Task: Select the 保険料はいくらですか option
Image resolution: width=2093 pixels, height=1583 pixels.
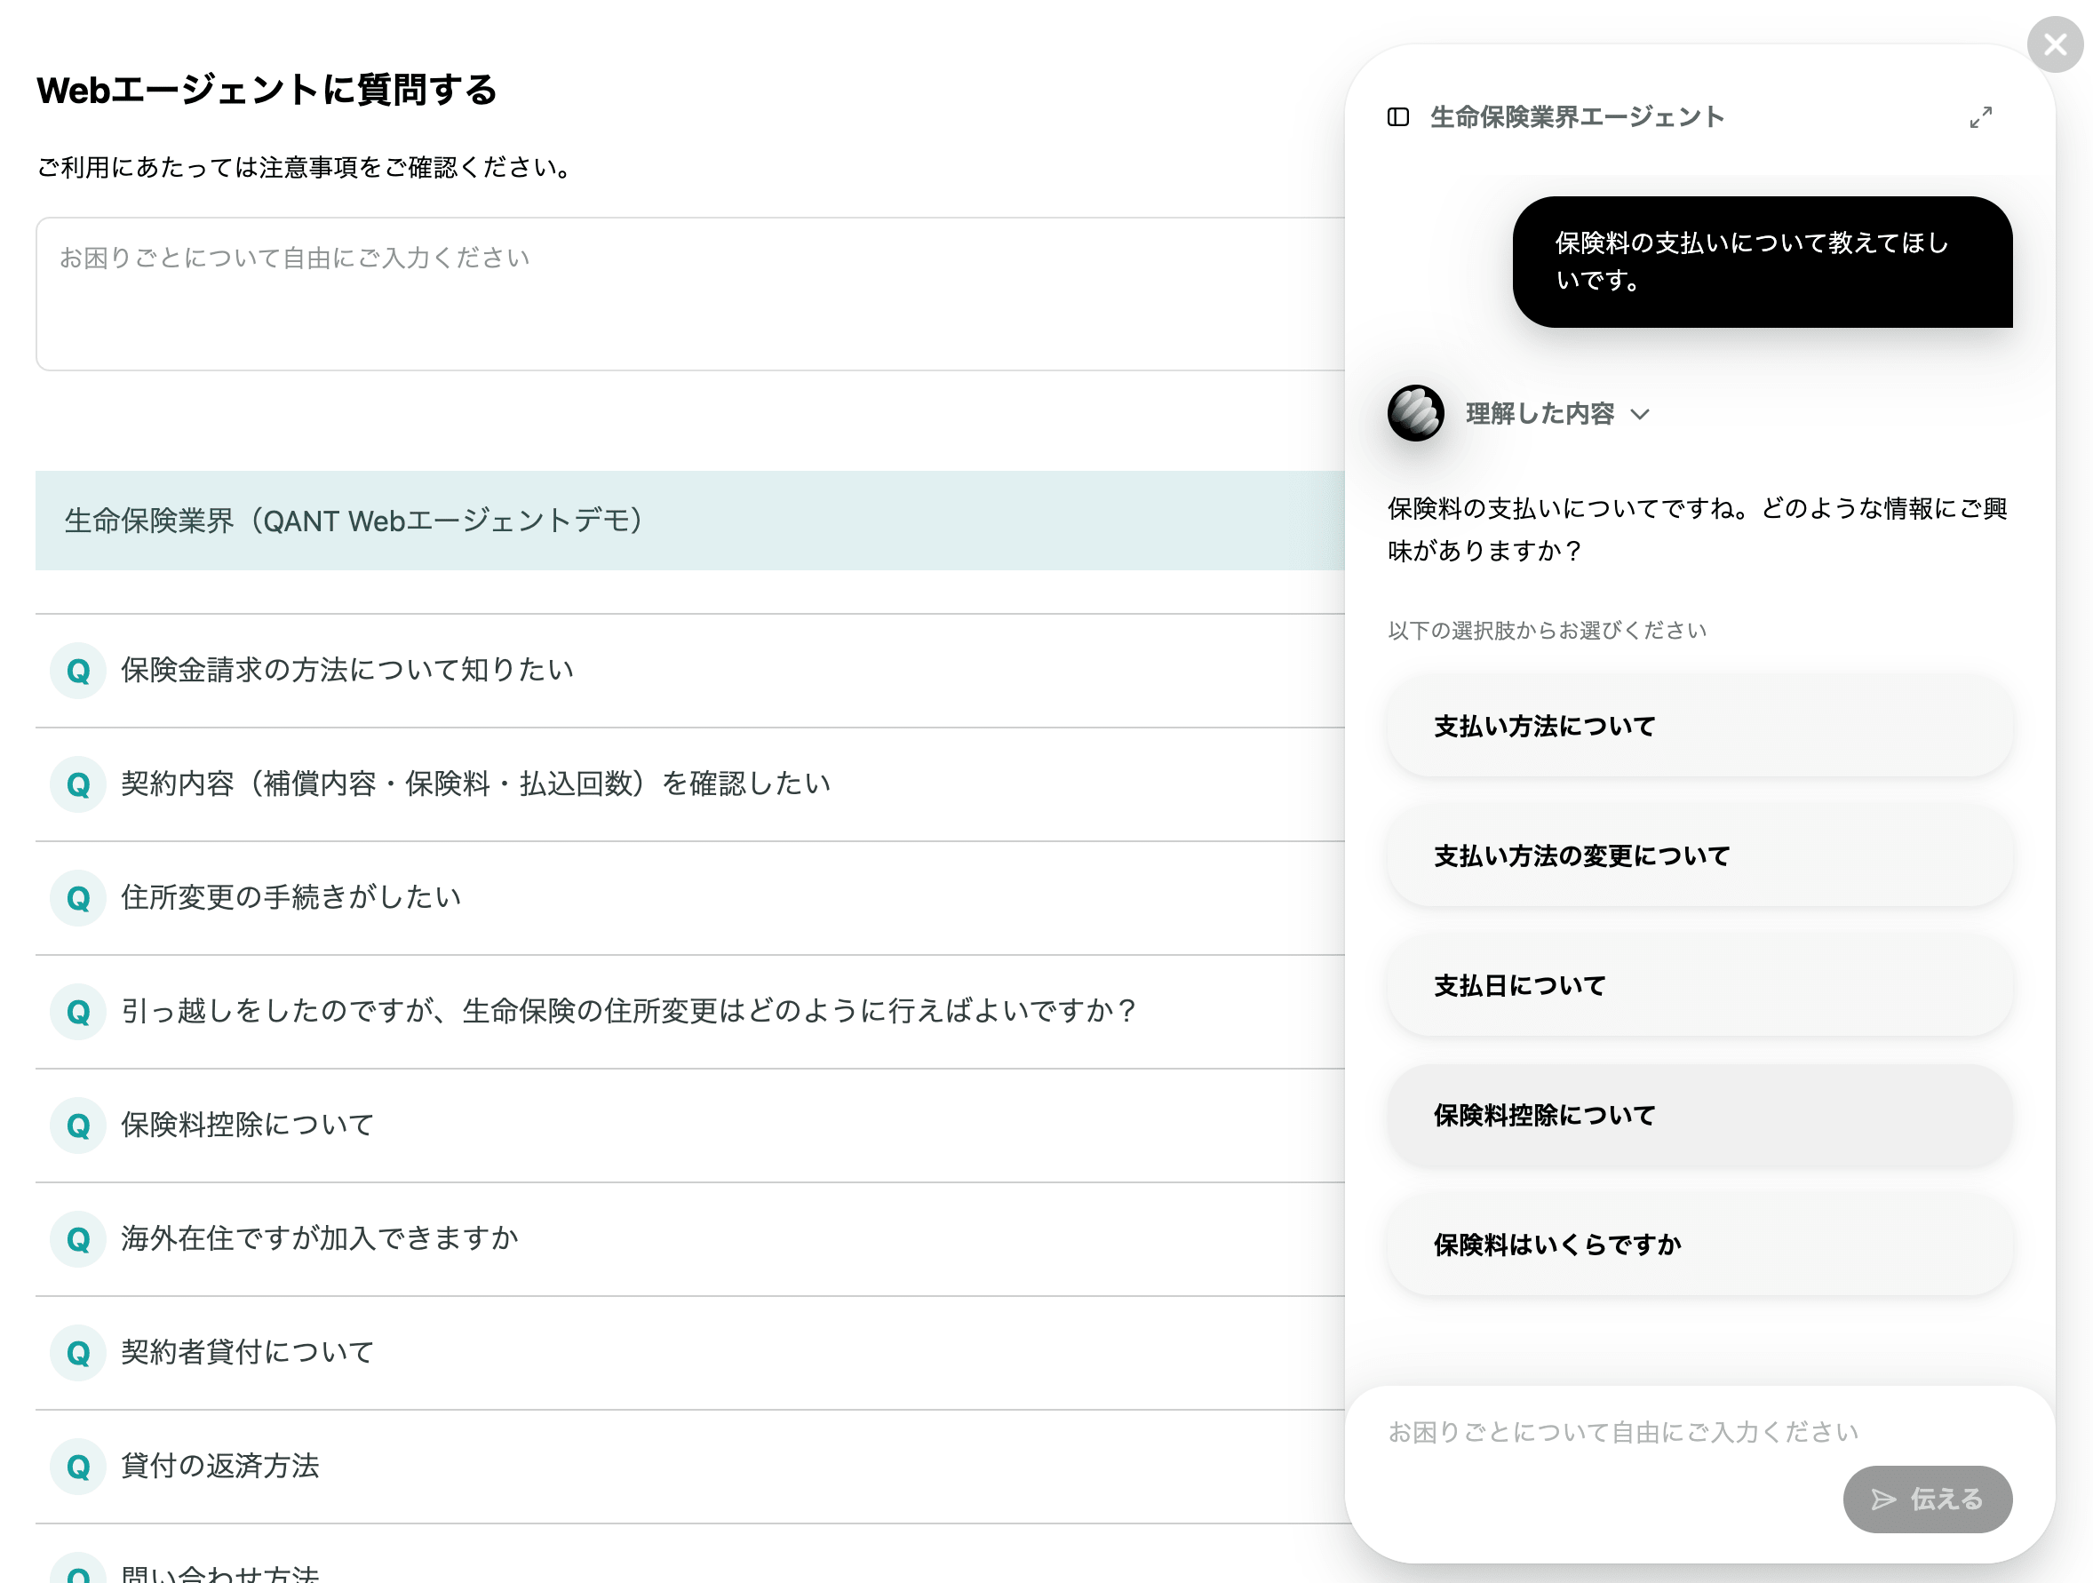Action: pos(1699,1245)
